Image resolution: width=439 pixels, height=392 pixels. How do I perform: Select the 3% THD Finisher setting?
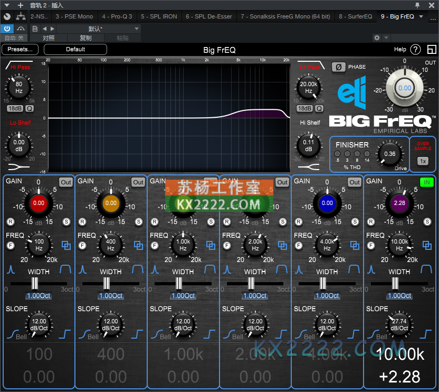(x=347, y=154)
